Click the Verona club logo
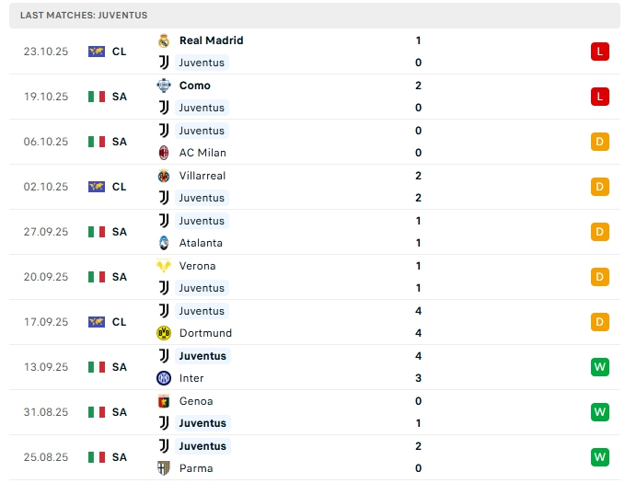This screenshot has width=625, height=483. coord(164,266)
